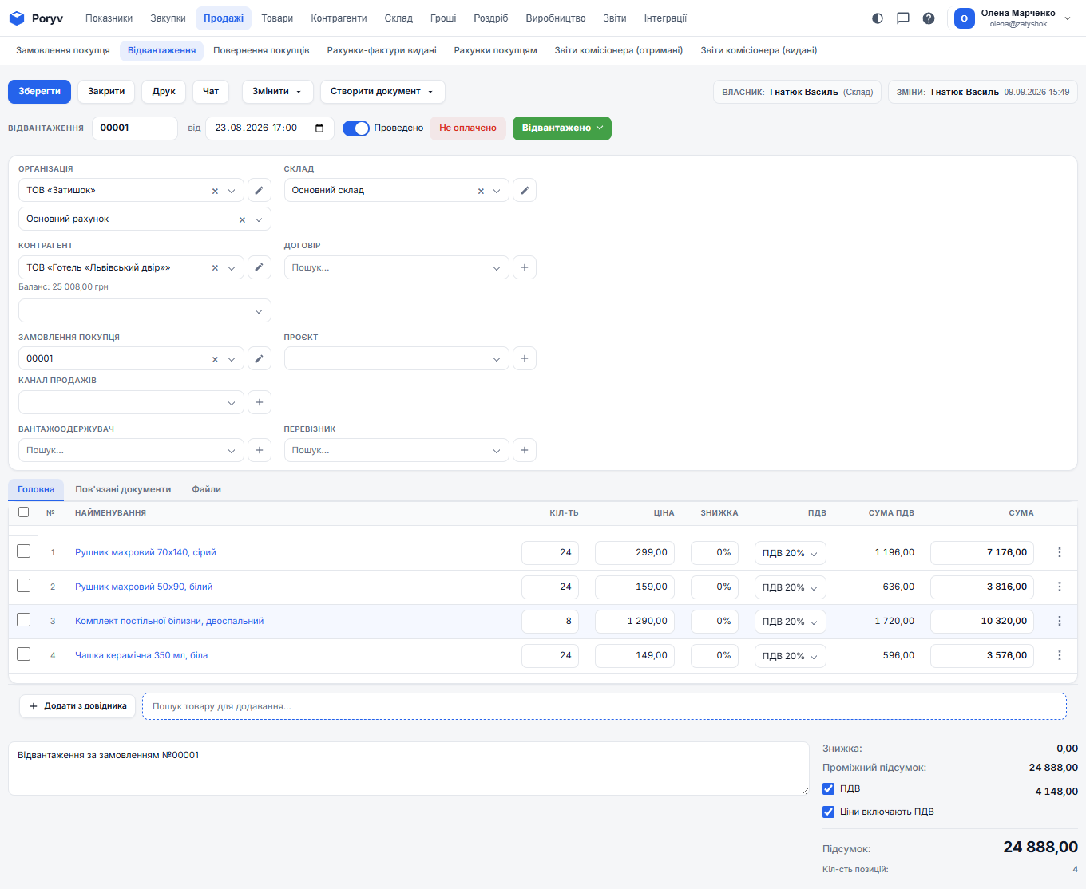The image size is (1086, 889).
Task: Add new sales channel plus icon
Action: pos(259,402)
